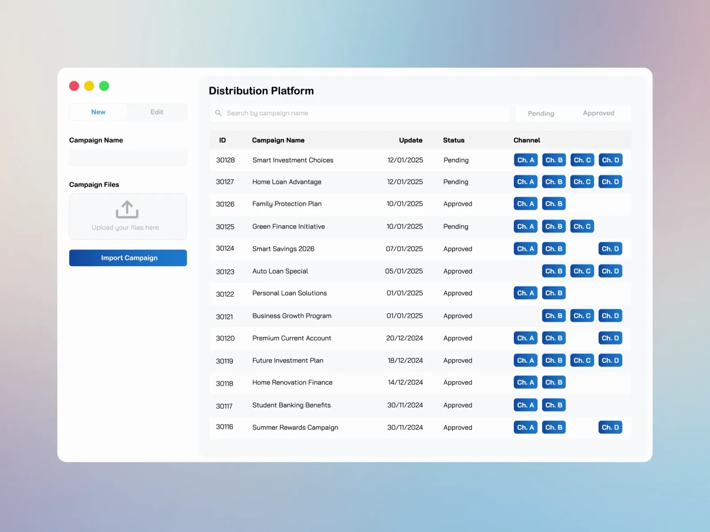710x532 pixels.
Task: Select Ch. D on Summer Rewards Campaign
Action: (x=611, y=427)
